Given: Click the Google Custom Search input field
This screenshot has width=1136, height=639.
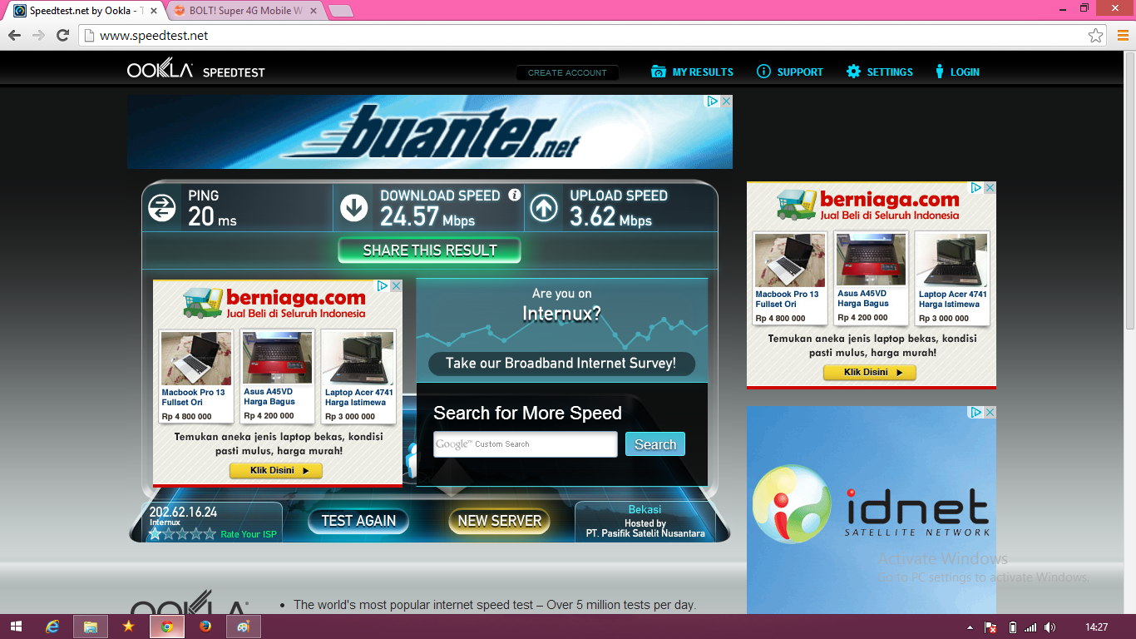Looking at the screenshot, I should [x=526, y=444].
